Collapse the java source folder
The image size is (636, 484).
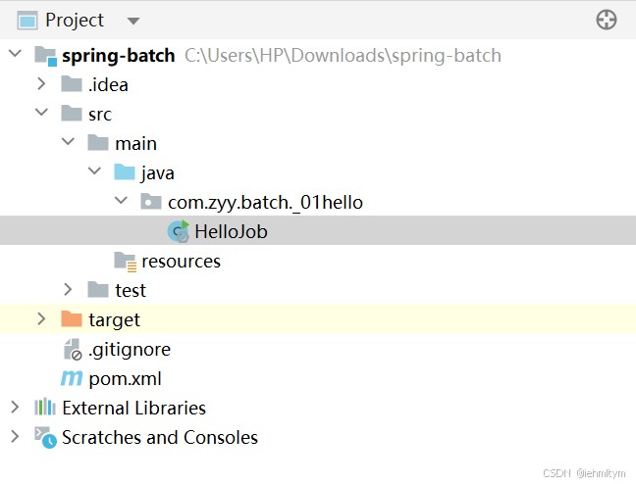coord(94,172)
